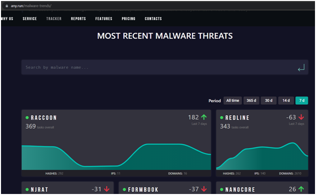Screen dimensions: 316x195
Task: Open the Contacts menu item
Action: pos(153,19)
